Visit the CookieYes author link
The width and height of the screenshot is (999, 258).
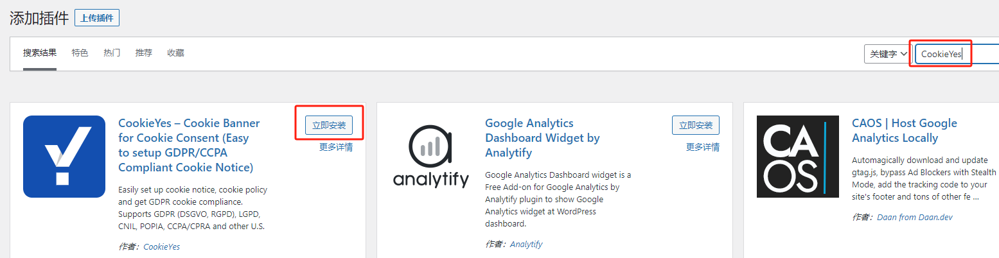[x=161, y=246]
